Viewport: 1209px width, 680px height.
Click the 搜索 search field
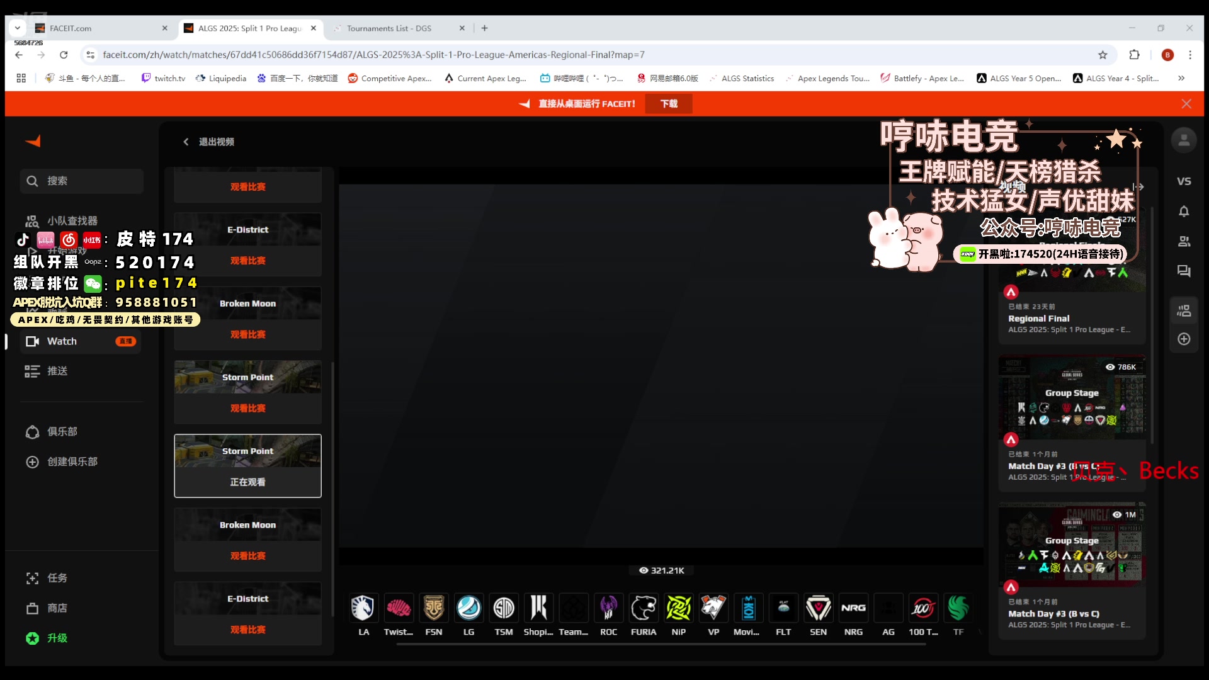[82, 181]
